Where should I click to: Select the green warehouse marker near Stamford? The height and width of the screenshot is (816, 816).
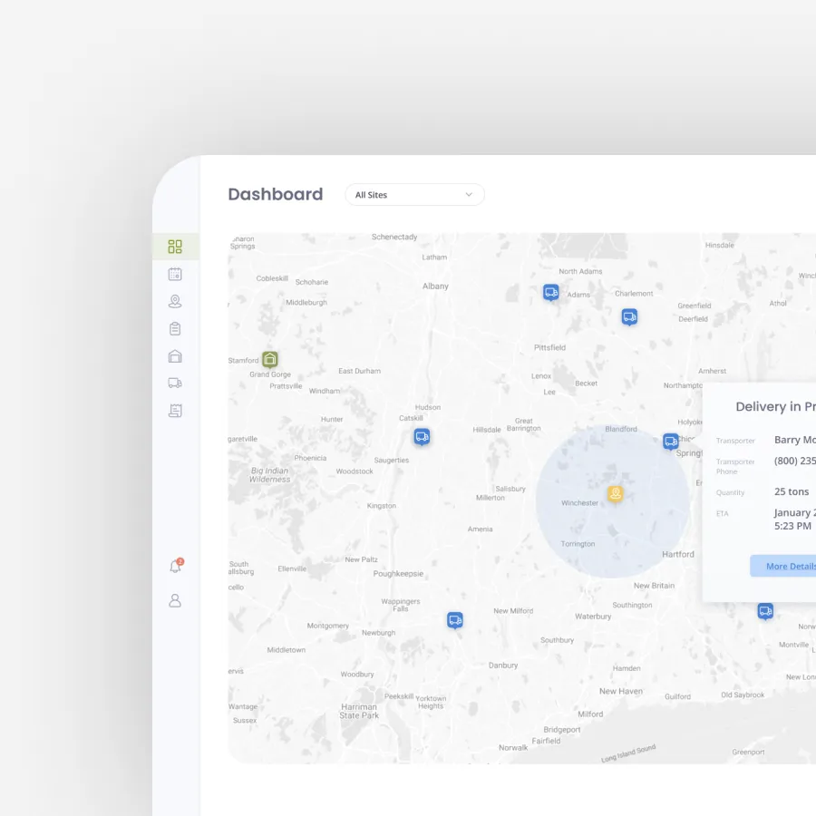[269, 360]
